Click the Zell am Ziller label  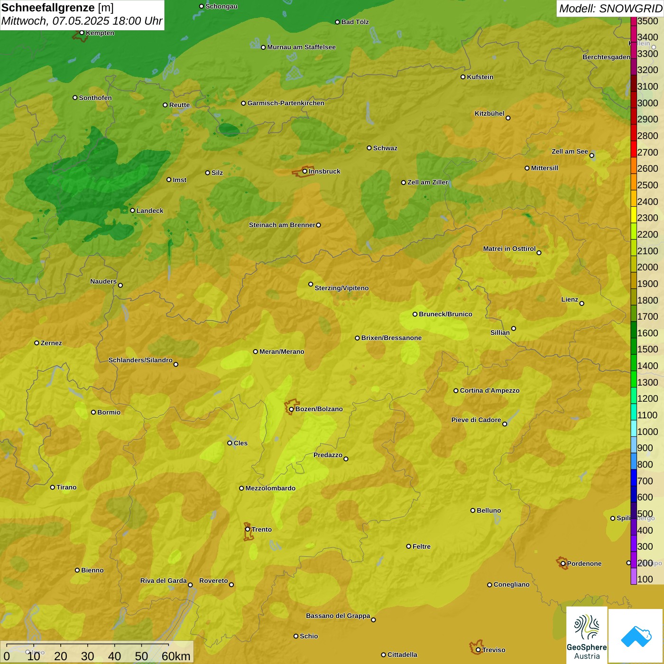(427, 182)
